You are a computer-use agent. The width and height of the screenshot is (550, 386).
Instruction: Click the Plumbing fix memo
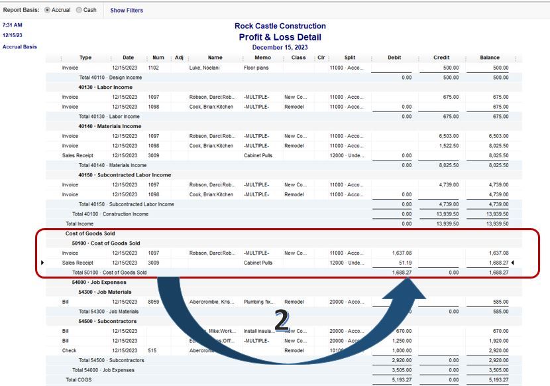(259, 302)
